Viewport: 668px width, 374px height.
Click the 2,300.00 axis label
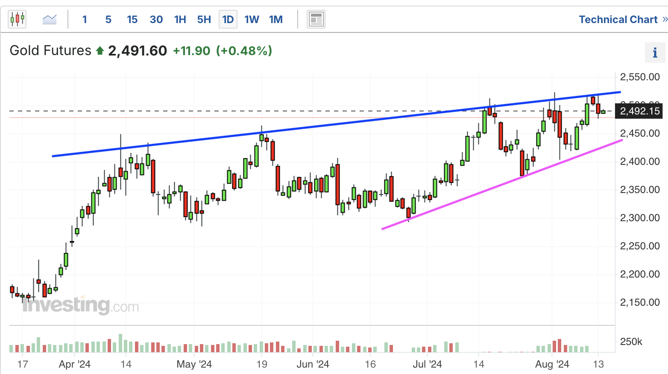(x=640, y=218)
